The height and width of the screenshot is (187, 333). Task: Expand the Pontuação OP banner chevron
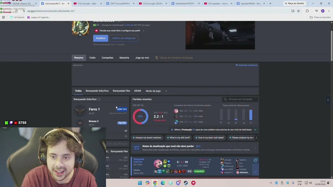coord(255,130)
